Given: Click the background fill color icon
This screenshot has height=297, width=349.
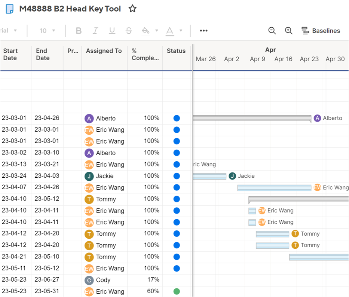Looking at the screenshot, I should coord(146,31).
